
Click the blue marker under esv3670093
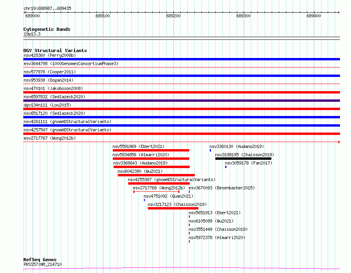(189, 192)
